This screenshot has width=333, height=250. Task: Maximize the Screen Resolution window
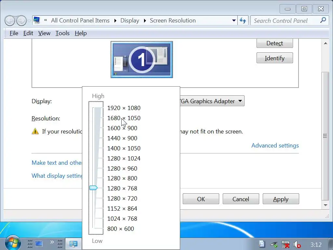coord(304,9)
